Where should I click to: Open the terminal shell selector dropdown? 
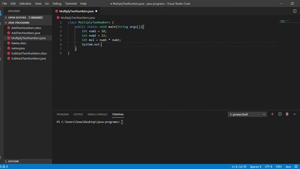tap(247, 115)
